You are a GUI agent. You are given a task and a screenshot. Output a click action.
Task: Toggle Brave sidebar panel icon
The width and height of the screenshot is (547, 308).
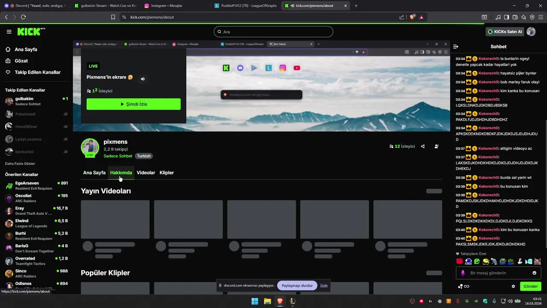click(x=506, y=17)
